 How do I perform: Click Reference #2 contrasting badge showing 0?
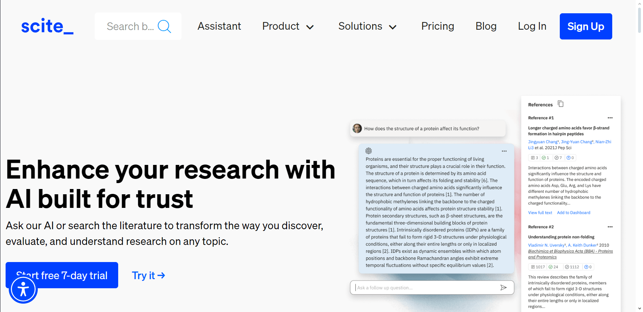(588, 267)
